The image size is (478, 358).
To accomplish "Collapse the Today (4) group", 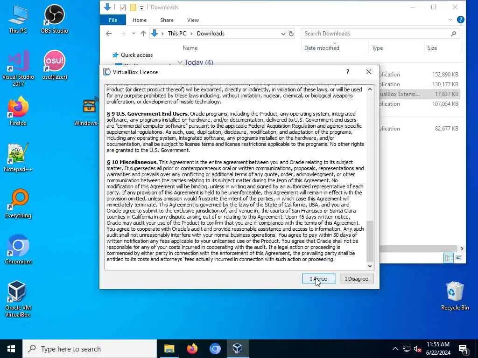I will [x=180, y=62].
